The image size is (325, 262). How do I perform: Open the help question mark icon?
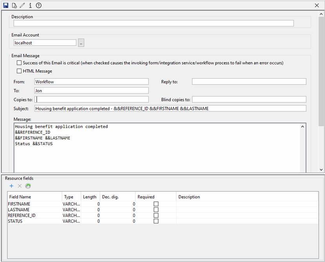click(38, 5)
